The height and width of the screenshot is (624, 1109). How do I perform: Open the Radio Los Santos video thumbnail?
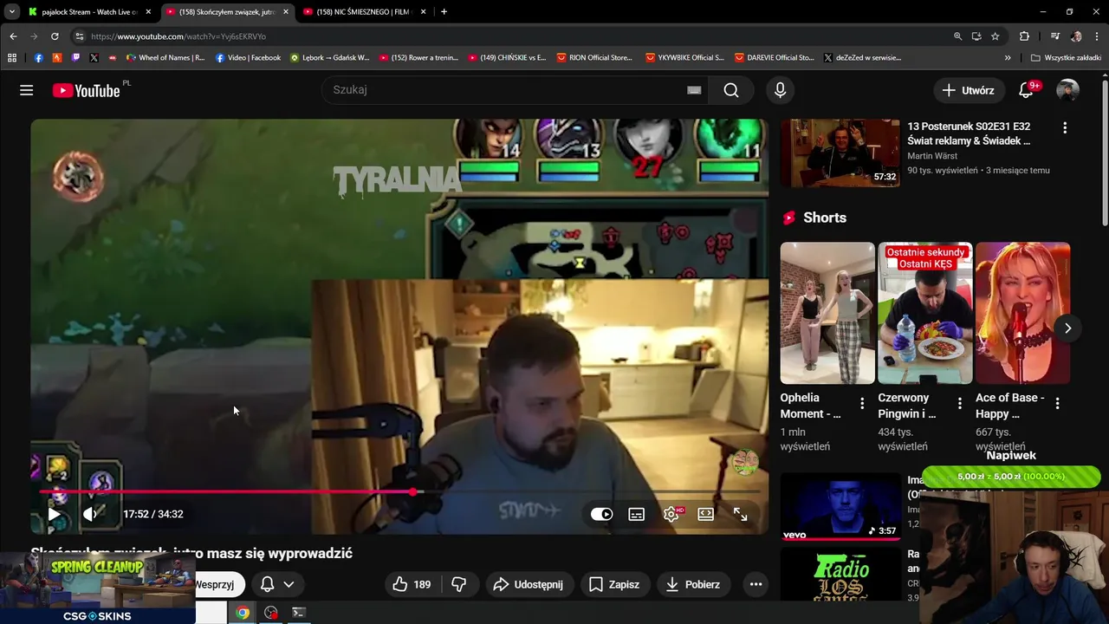[840, 573]
